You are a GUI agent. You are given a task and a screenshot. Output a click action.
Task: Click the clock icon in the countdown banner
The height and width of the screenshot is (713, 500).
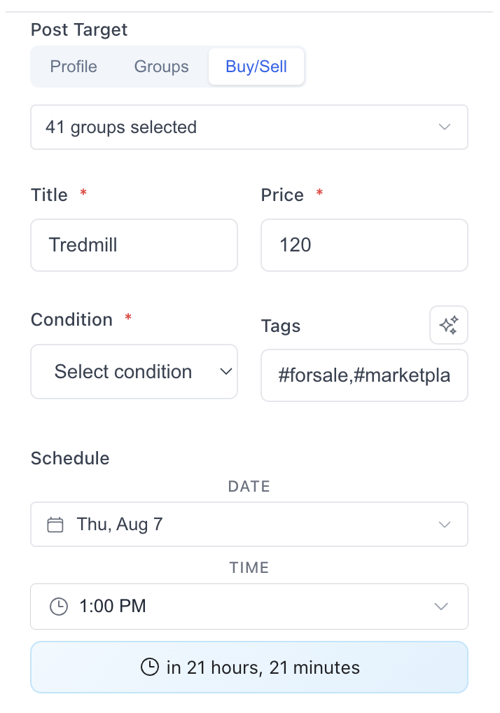click(150, 667)
